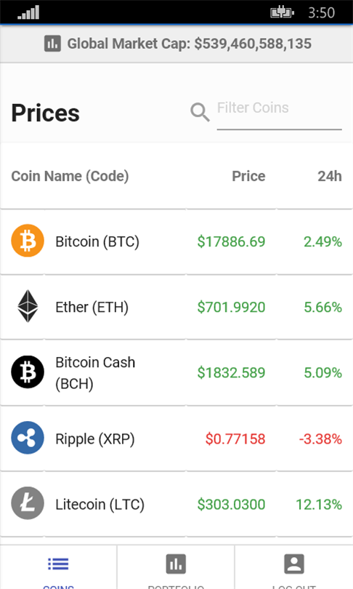This screenshot has height=589, width=353.
Task: Tap the Ripple blue logo icon
Action: (x=28, y=438)
